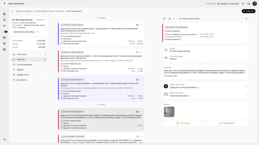The height and width of the screenshot is (145, 259).
Task: Click the Forge Construction logo
Action: (x=4, y=4)
